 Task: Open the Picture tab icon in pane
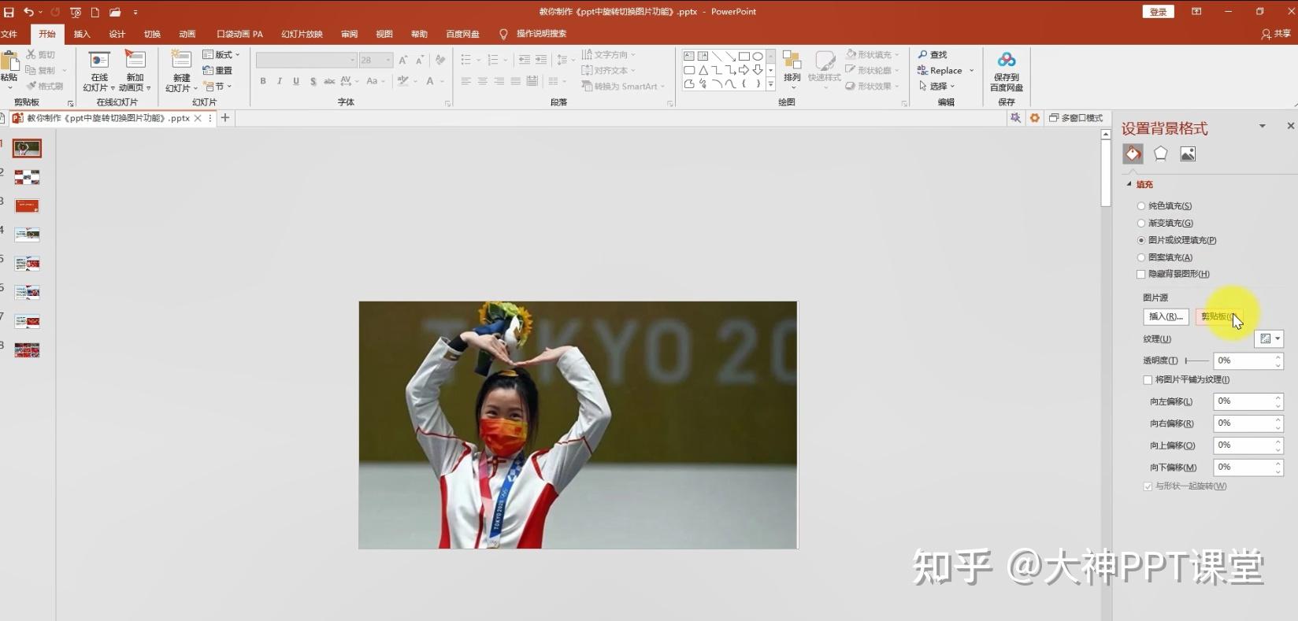(1188, 154)
